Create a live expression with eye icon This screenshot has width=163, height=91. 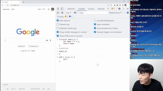[75, 13]
